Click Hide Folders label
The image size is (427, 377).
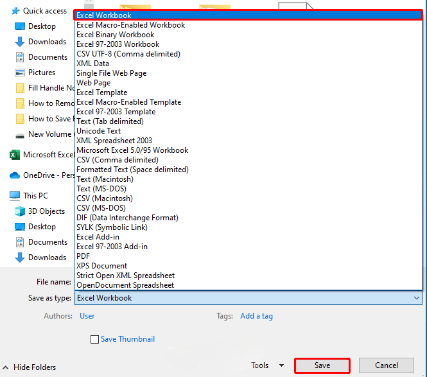[35, 367]
